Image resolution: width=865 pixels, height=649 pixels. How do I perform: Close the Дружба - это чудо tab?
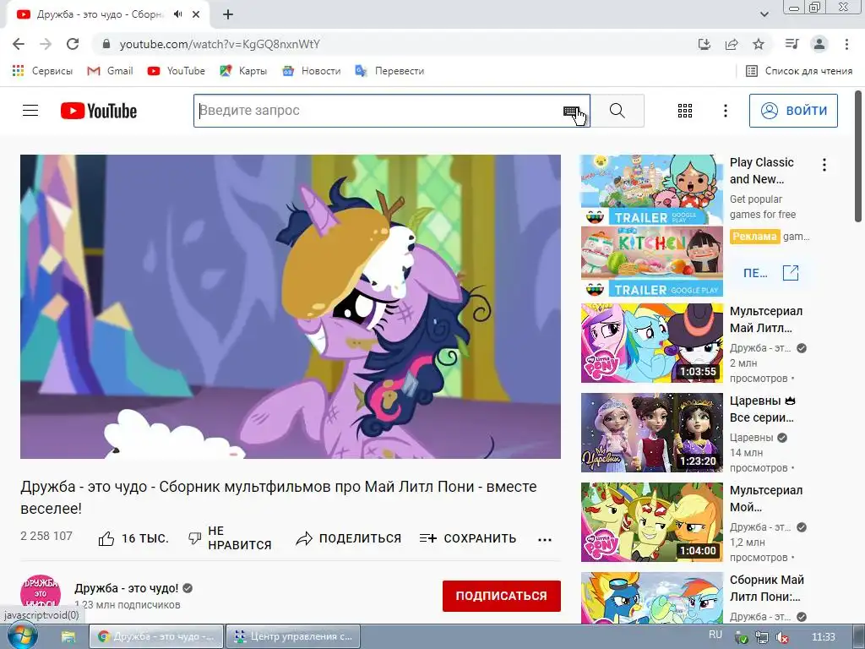196,14
